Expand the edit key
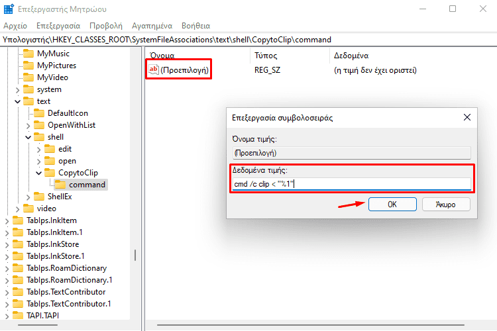Viewport: 497px width, 331px height. pyautogui.click(x=39, y=150)
